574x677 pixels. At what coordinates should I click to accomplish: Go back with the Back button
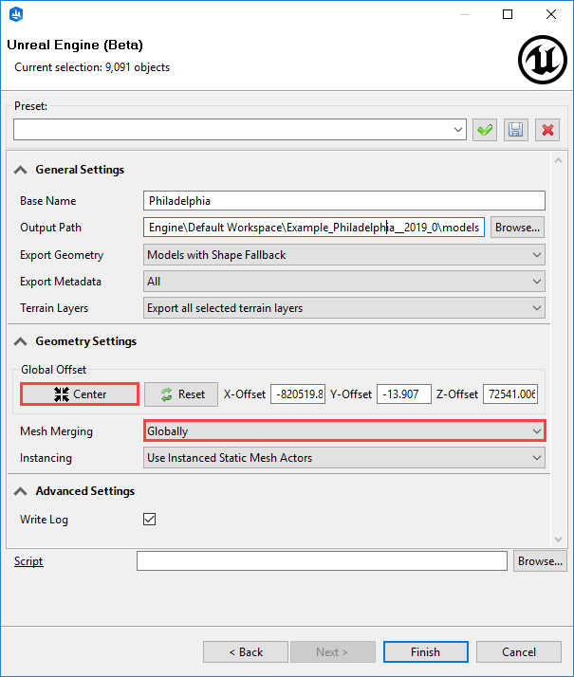[x=246, y=652]
